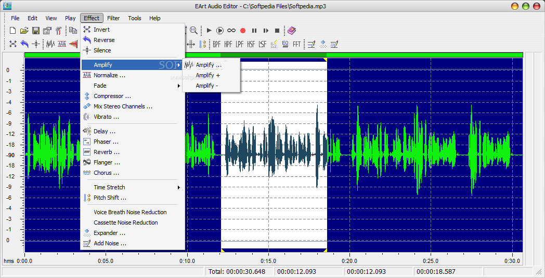The image size is (545, 278).
Task: Close the open Effect menu
Action: [92, 18]
